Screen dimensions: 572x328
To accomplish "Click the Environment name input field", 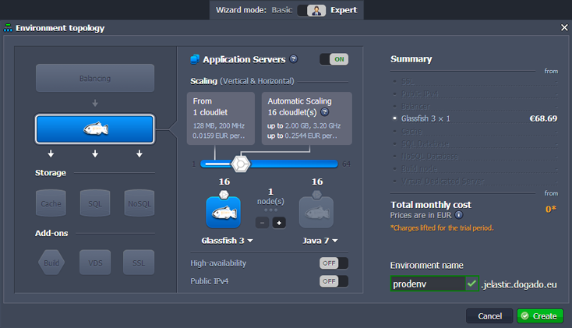I will click(x=427, y=284).
